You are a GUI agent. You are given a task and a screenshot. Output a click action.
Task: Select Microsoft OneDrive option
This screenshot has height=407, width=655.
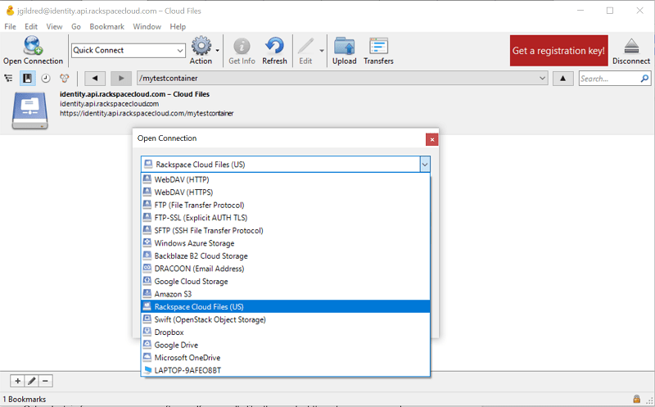pos(286,358)
